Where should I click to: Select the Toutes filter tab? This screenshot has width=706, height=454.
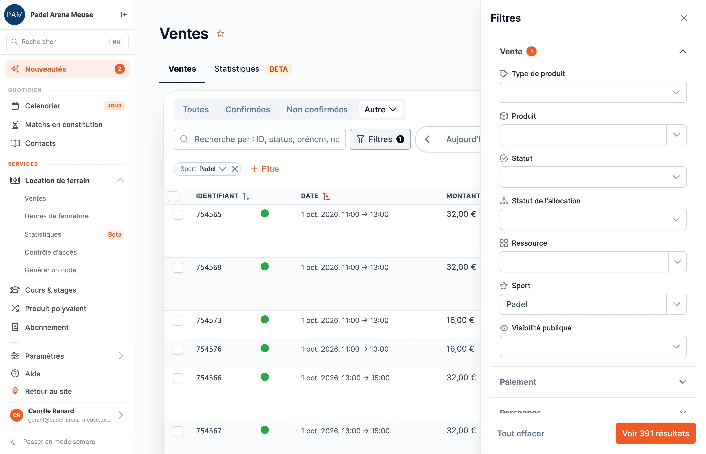[195, 109]
